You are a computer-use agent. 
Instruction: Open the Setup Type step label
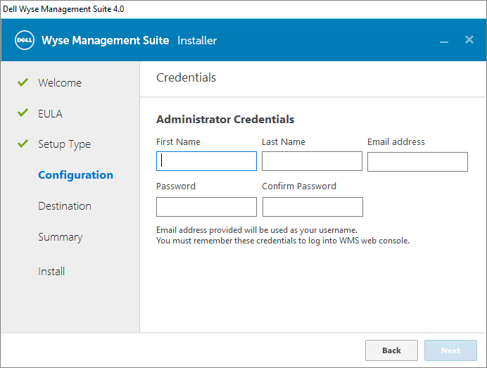[64, 144]
